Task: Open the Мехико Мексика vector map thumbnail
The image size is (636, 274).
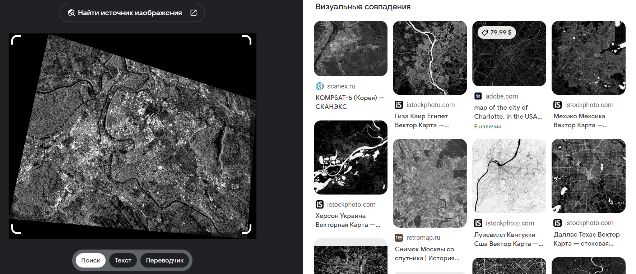Action: 588,58
